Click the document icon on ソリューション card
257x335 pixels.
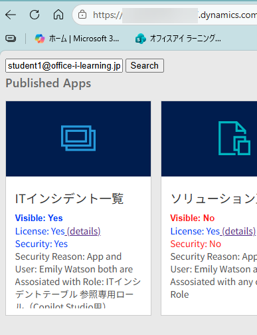pos(234,138)
